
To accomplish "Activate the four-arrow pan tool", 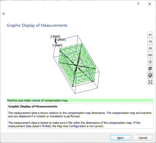I will [150, 62].
